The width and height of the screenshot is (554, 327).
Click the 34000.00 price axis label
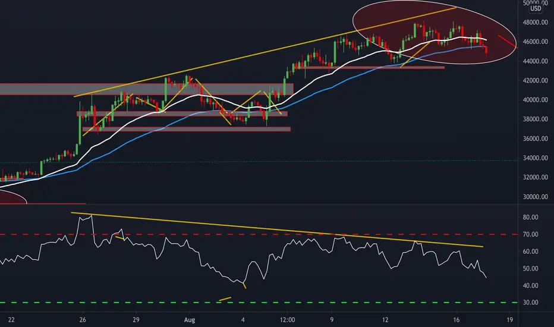[x=535, y=158]
